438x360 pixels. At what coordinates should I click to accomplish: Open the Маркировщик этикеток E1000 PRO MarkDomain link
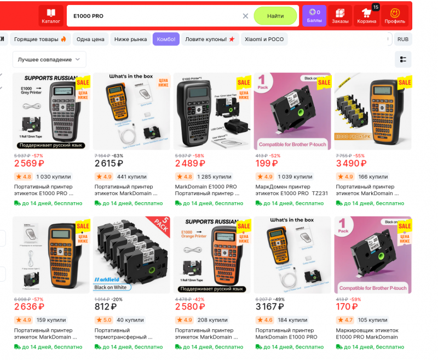[367, 334]
